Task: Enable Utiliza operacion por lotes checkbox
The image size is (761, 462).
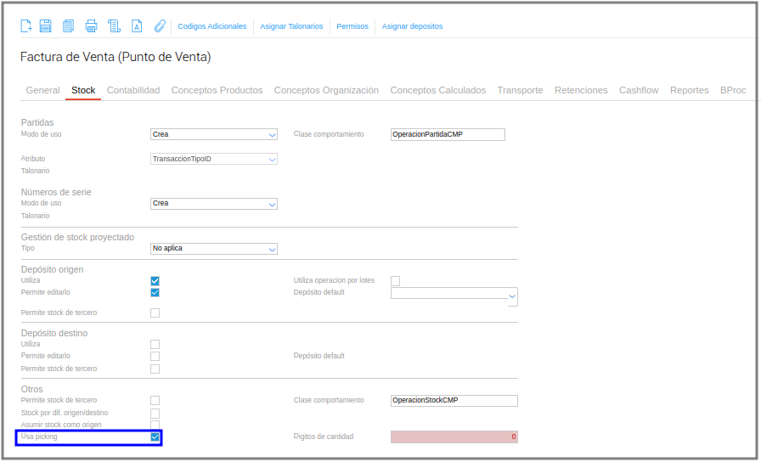Action: pyautogui.click(x=396, y=280)
